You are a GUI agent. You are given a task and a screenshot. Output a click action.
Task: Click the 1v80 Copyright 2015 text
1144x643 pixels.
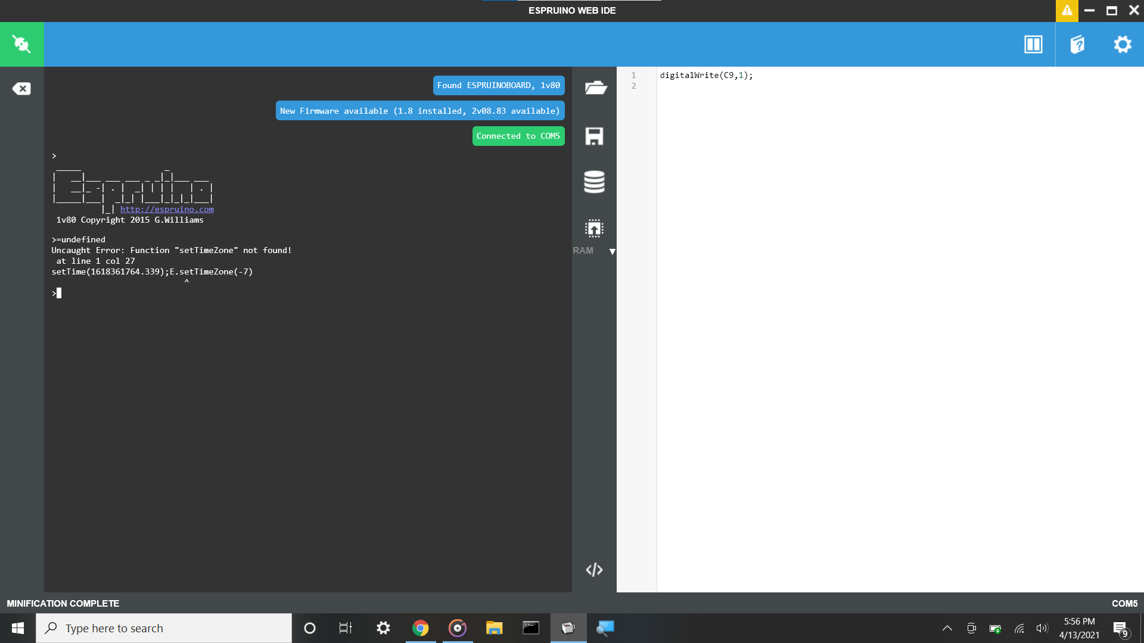[x=130, y=220]
